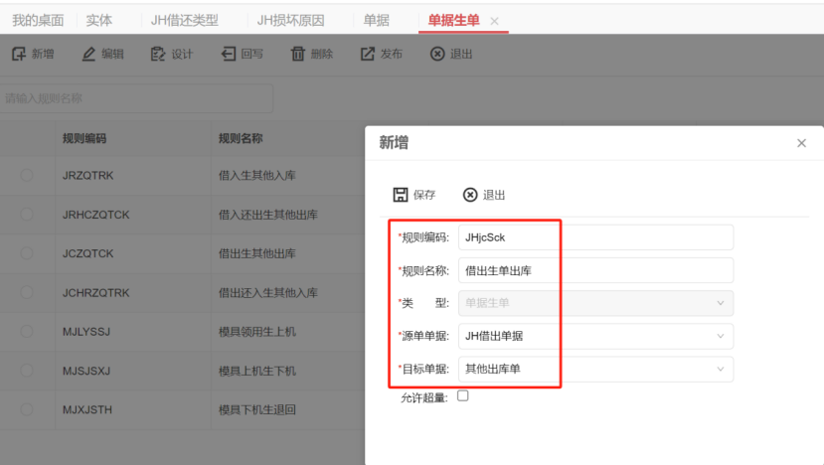
Task: Switch to the JH损坏原因 tab
Action: click(290, 21)
